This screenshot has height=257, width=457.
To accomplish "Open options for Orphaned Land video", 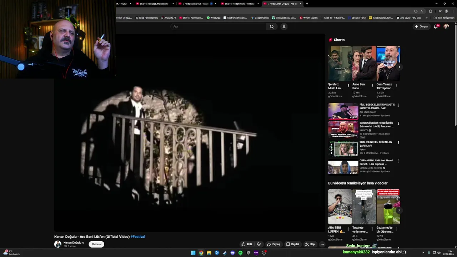I will point(398,161).
